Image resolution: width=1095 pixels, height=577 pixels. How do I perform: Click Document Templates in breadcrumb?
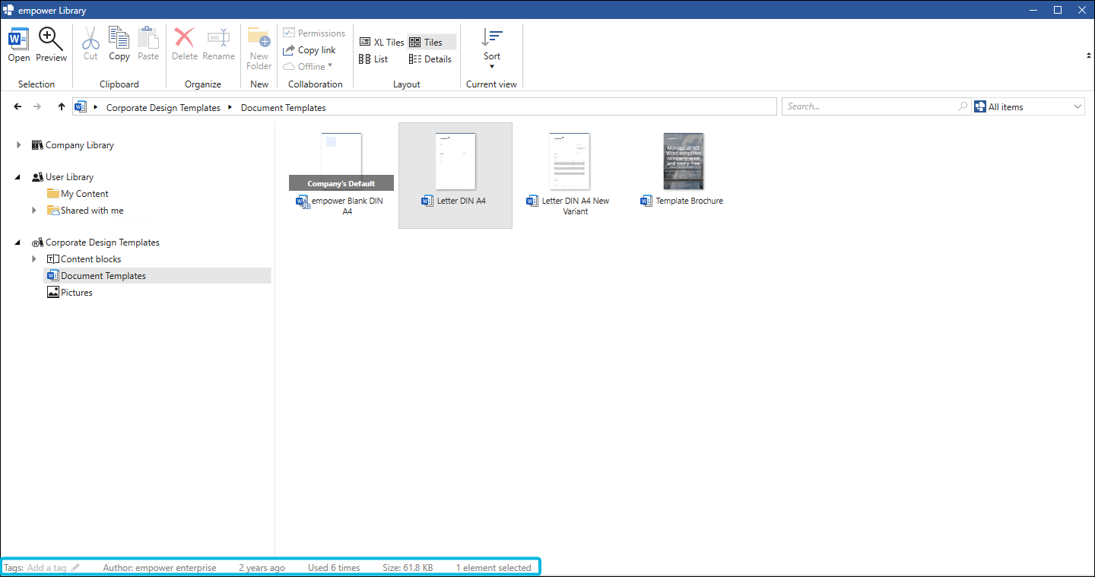point(283,108)
